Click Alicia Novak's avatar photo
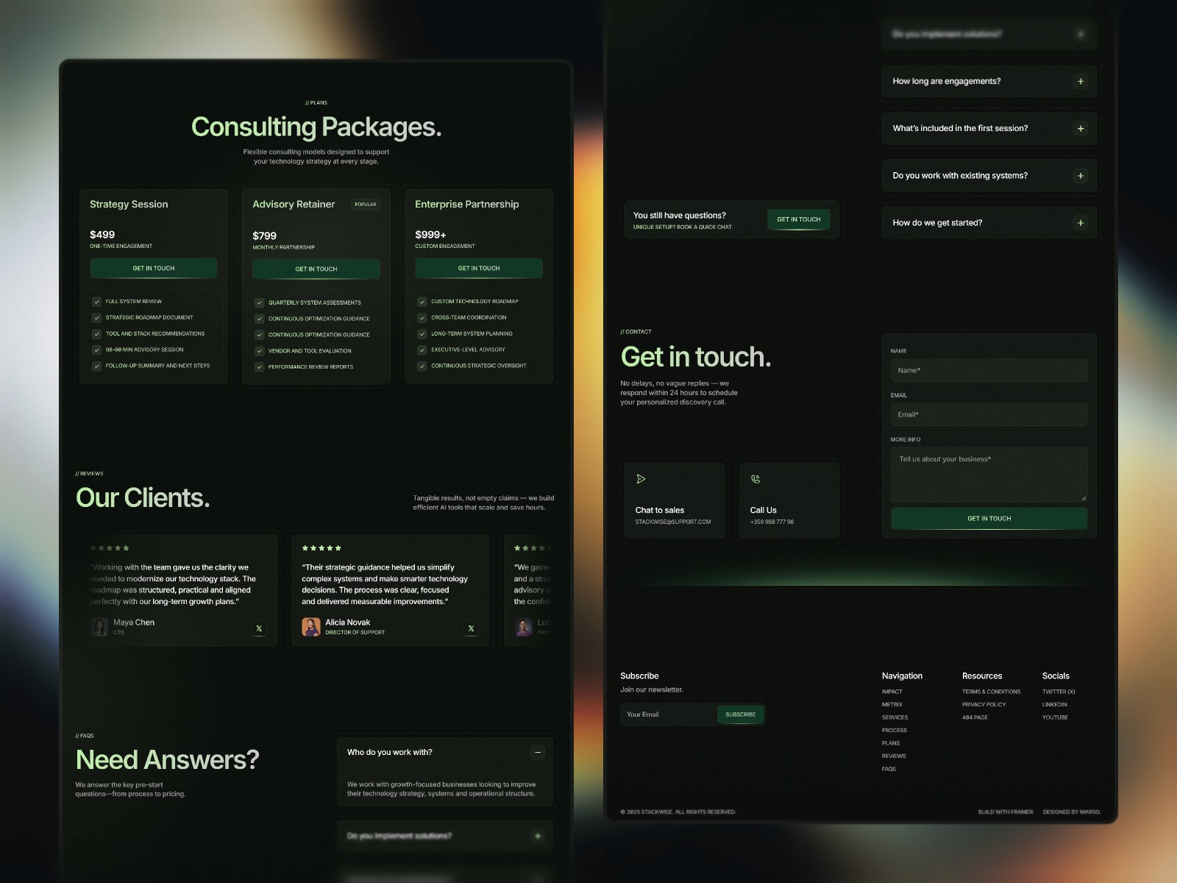This screenshot has height=883, width=1177. [x=311, y=627]
